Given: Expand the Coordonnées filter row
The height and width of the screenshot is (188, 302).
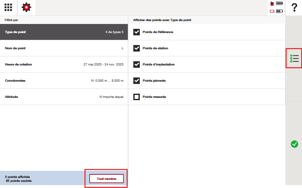Looking at the screenshot, I should click(64, 81).
